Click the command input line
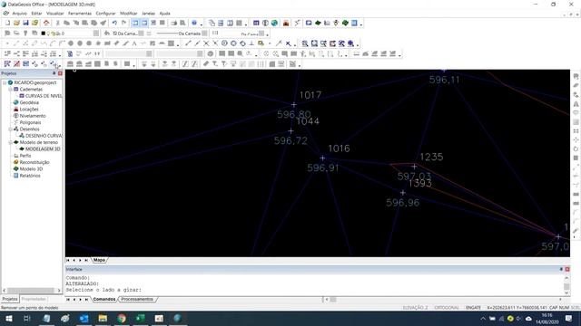Image resolution: width=581 pixels, height=326 pixels. click(314, 290)
